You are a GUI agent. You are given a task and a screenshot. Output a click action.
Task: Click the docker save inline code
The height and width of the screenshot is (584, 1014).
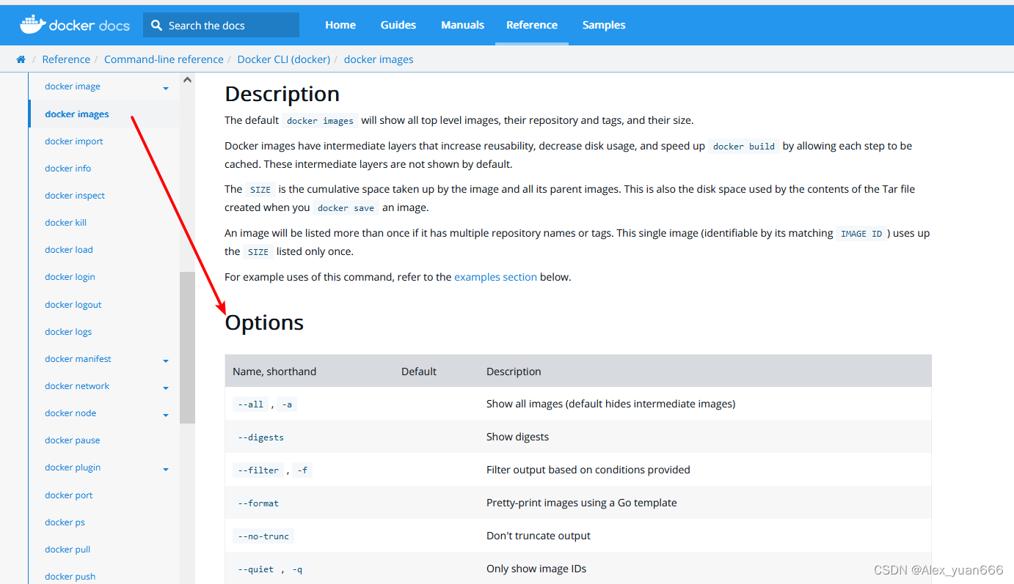pos(346,208)
